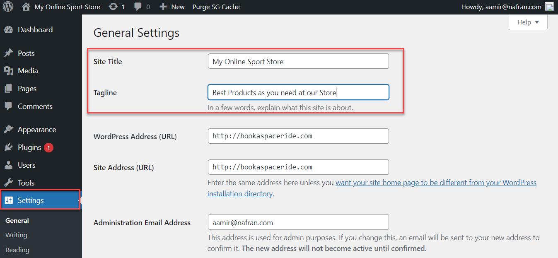Click the New content label
This screenshot has width=558, height=258.
tap(178, 7)
